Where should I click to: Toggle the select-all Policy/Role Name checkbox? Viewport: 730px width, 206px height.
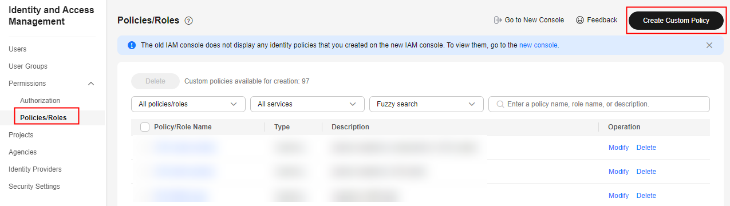[145, 127]
